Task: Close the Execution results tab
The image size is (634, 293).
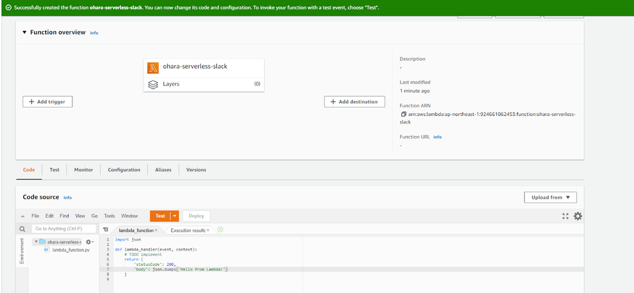Action: (207, 230)
